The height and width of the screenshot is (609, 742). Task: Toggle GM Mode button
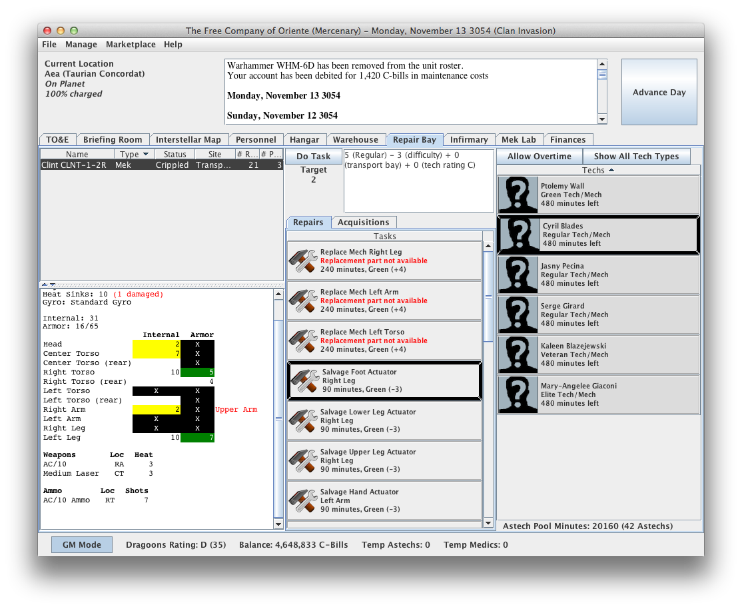tap(82, 544)
